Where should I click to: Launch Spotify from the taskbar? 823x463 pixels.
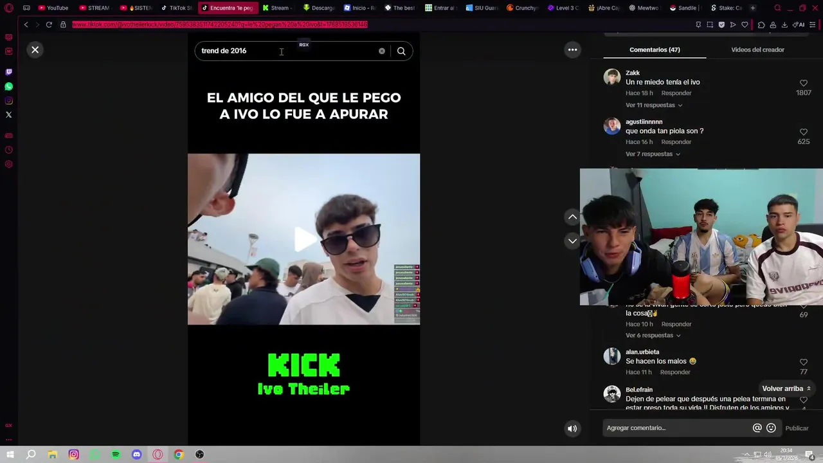tap(116, 455)
